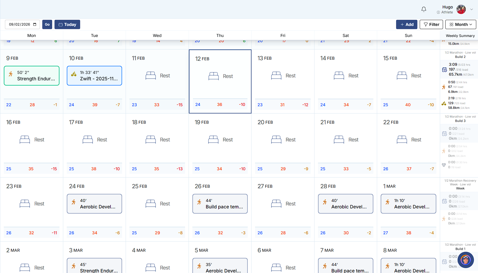Open the chat assistant bubble
Image resolution: width=478 pixels, height=273 pixels.
pos(465,260)
